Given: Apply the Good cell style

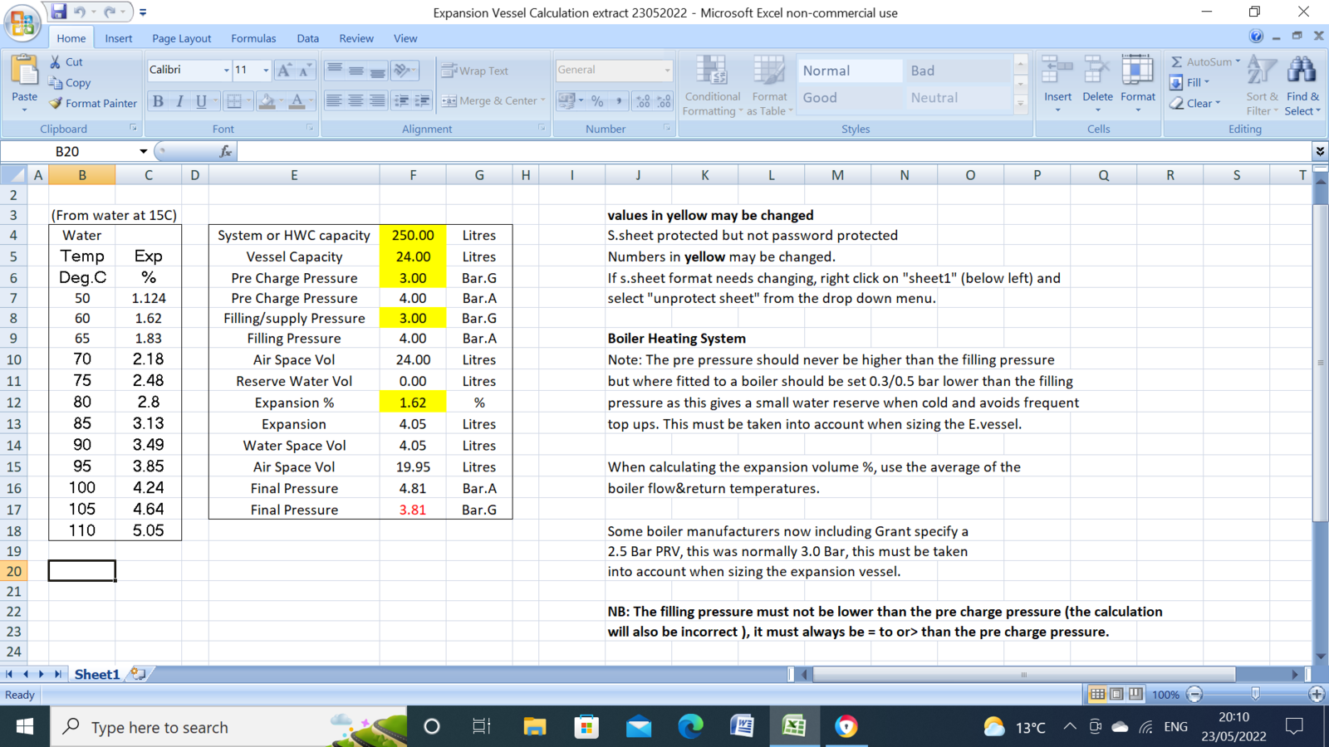Looking at the screenshot, I should coord(849,97).
